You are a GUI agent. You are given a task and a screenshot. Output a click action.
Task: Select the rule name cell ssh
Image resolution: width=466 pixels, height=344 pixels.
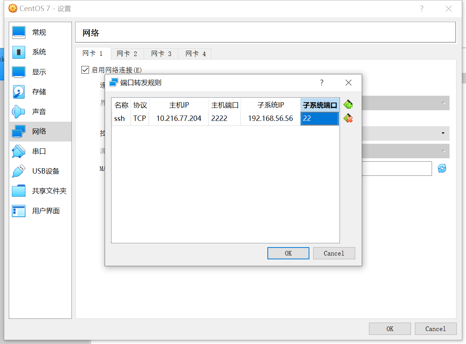coord(121,119)
